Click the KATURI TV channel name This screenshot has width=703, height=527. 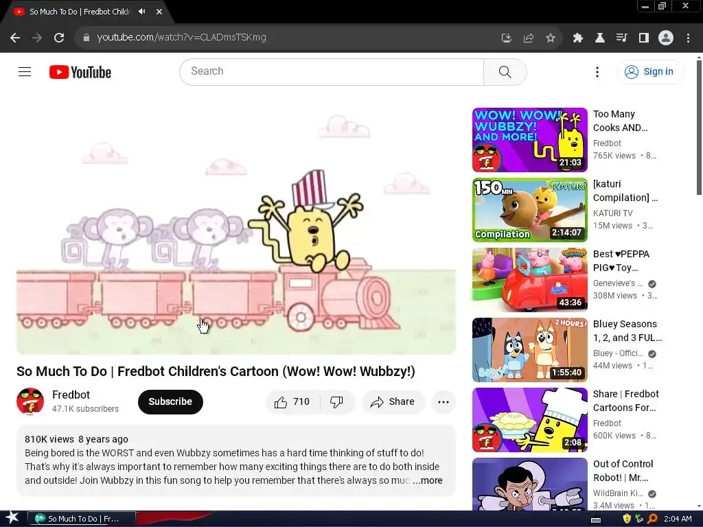pos(612,213)
